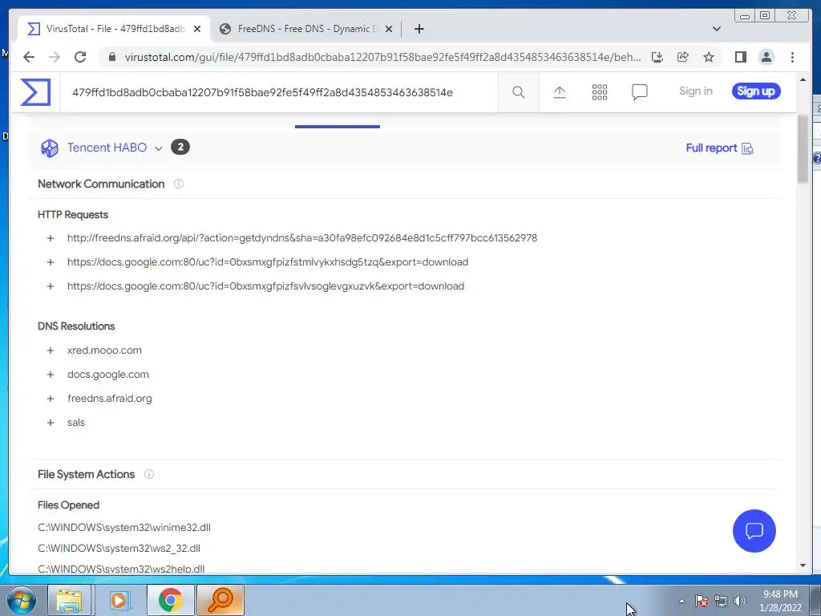This screenshot has width=821, height=616.
Task: Expand the sals DNS resolution
Action: point(51,423)
